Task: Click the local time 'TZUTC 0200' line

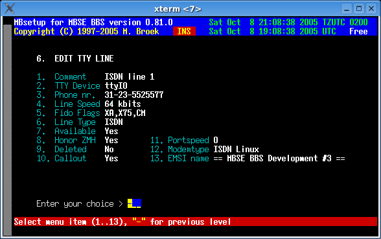Action: pos(288,22)
